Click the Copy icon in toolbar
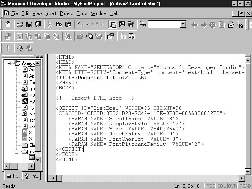The height and width of the screenshot is (189, 252). (59, 24)
